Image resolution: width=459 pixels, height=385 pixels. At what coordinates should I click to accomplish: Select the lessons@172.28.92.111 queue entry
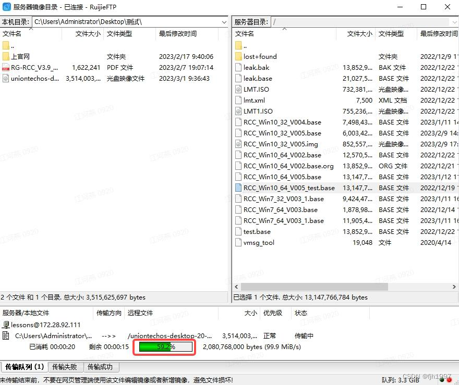pyautogui.click(x=45, y=325)
